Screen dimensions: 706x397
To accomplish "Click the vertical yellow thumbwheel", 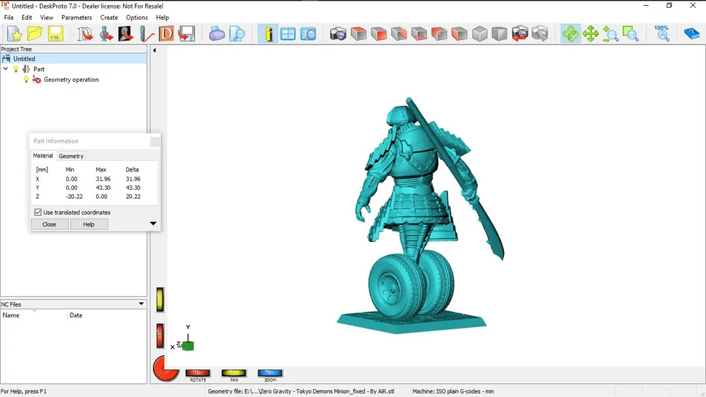I will click(160, 300).
